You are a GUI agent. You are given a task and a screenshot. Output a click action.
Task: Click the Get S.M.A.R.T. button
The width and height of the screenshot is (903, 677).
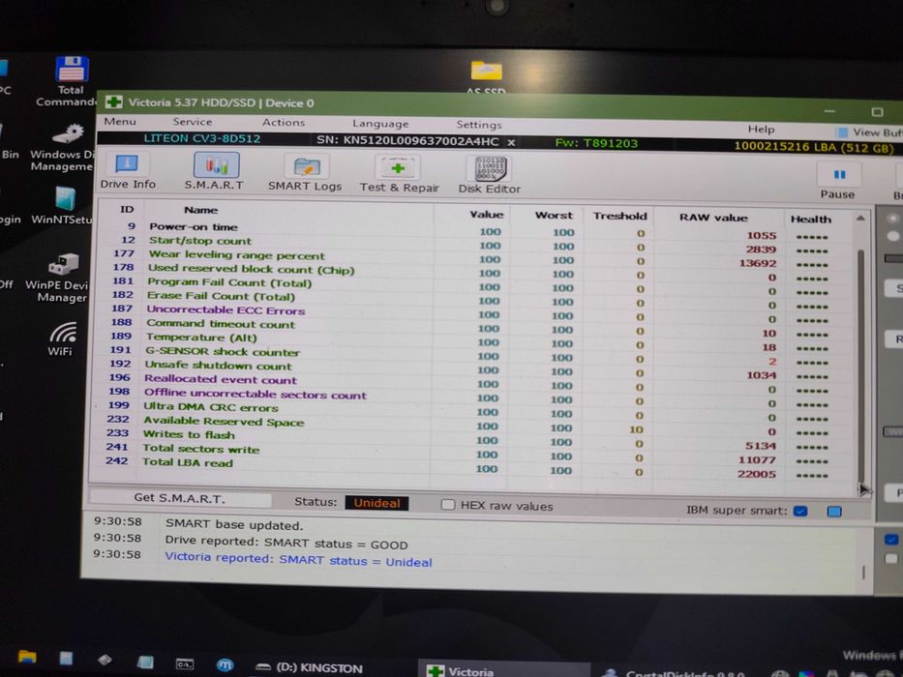click(179, 498)
